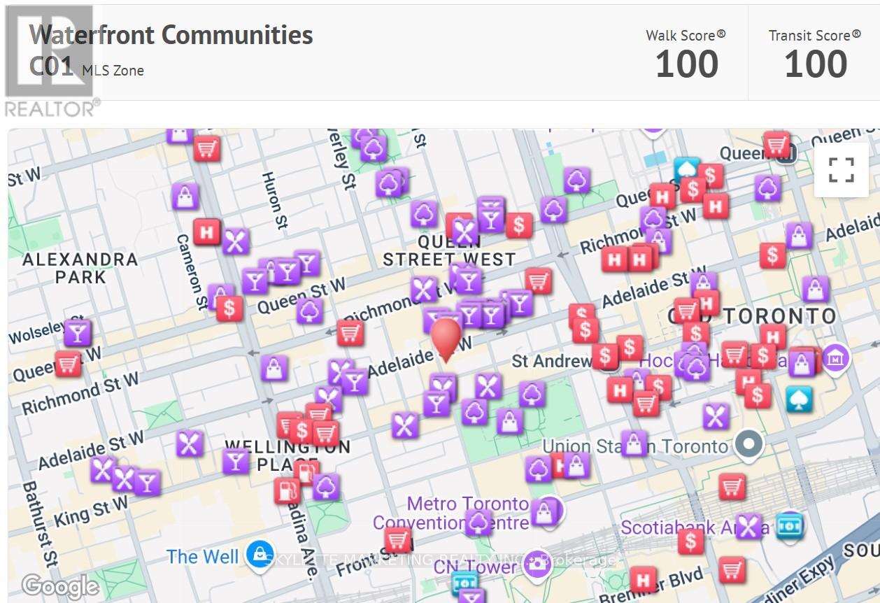The height and width of the screenshot is (603, 880).
Task: Click the Waterfront Communities heading
Action: coord(171,35)
